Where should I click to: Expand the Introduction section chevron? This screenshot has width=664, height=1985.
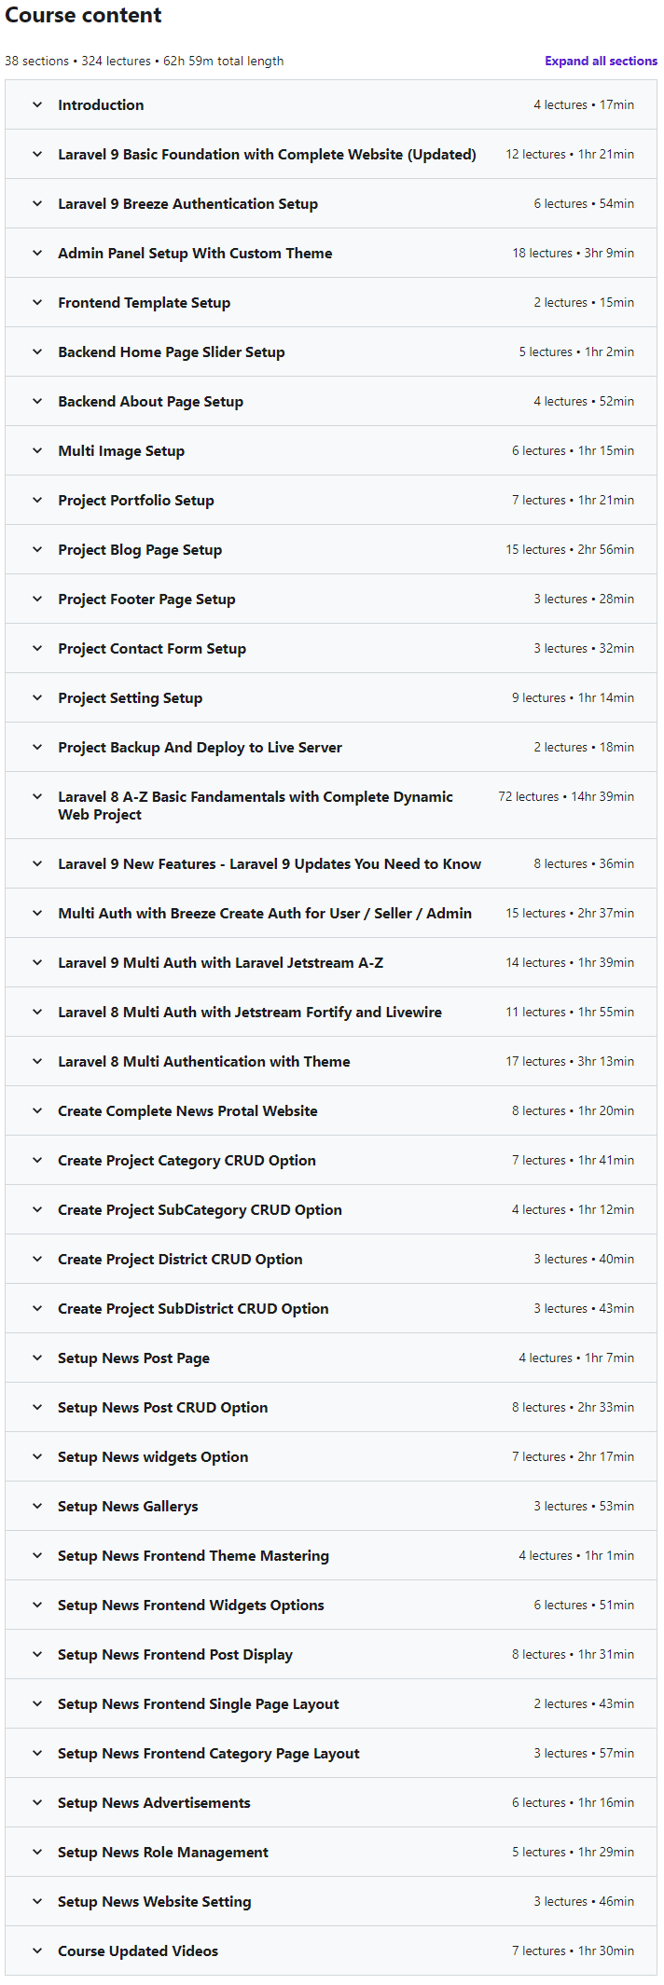[37, 104]
